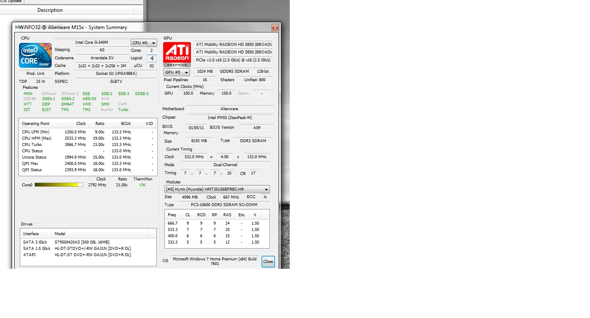Screen dimensions: 590x318
Task: Click the PC3-10600 DDR3 SDRAM SO-DIMM field
Action: 224,205
